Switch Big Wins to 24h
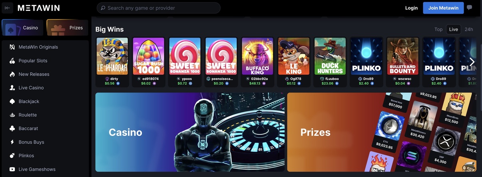This screenshot has height=177, width=482. pos(469,29)
